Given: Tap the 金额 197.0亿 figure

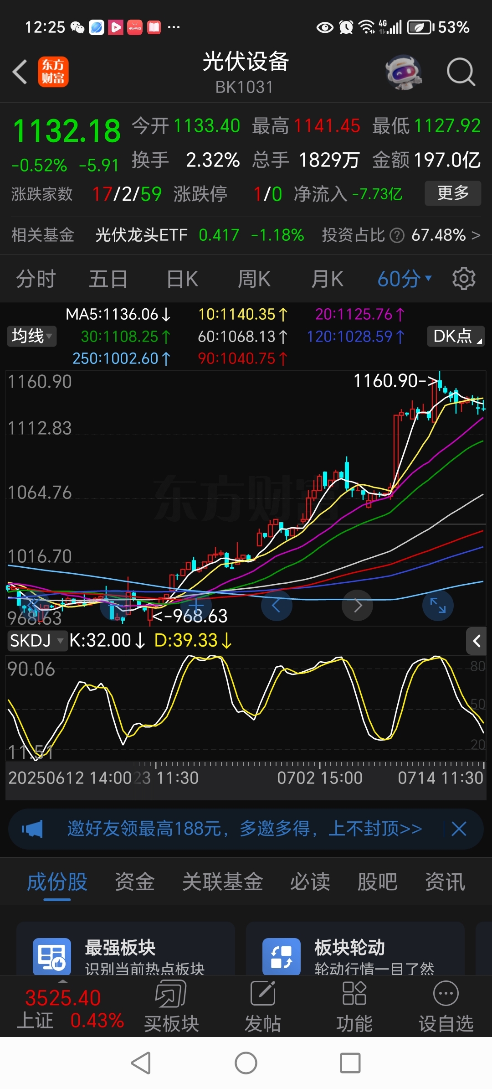Looking at the screenshot, I should click(x=426, y=160).
